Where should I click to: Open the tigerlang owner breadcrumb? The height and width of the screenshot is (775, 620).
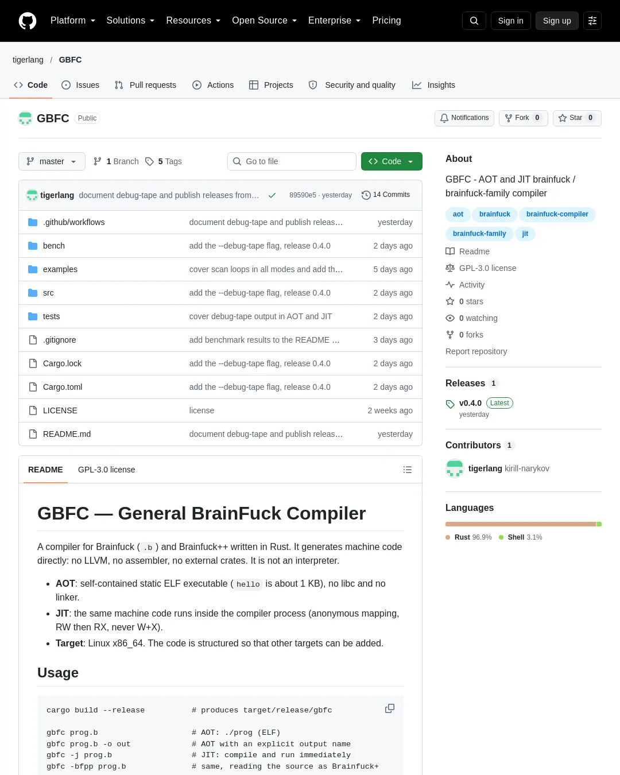pyautogui.click(x=28, y=60)
